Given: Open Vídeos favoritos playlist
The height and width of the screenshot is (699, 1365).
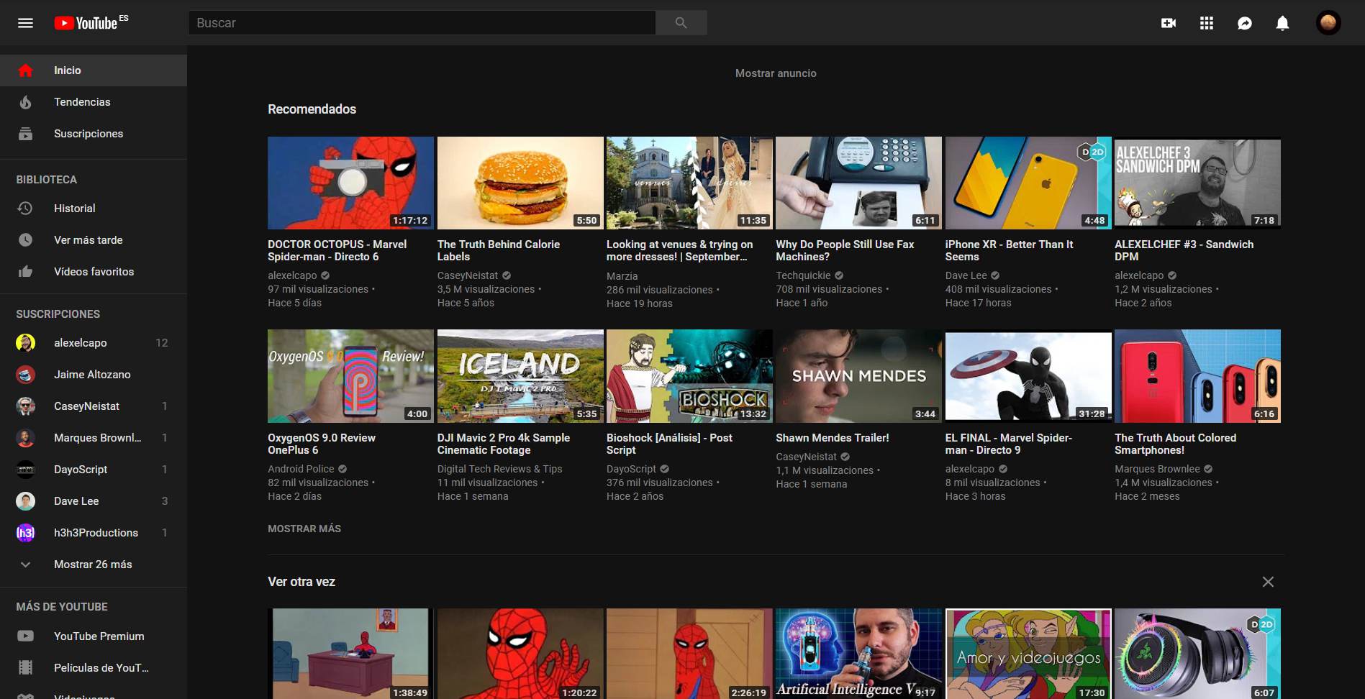Looking at the screenshot, I should point(94,272).
